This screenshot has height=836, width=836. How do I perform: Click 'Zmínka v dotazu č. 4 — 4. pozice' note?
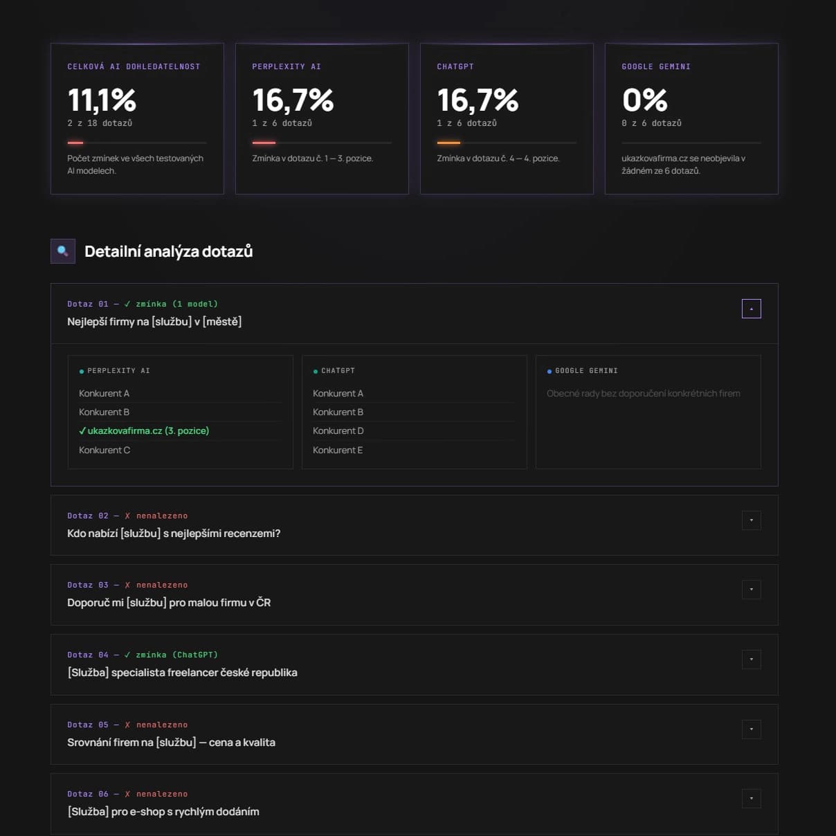tap(498, 158)
